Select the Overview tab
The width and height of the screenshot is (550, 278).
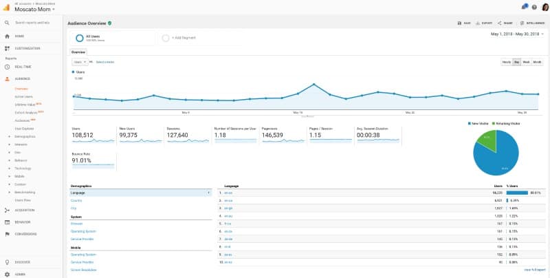[x=78, y=52]
